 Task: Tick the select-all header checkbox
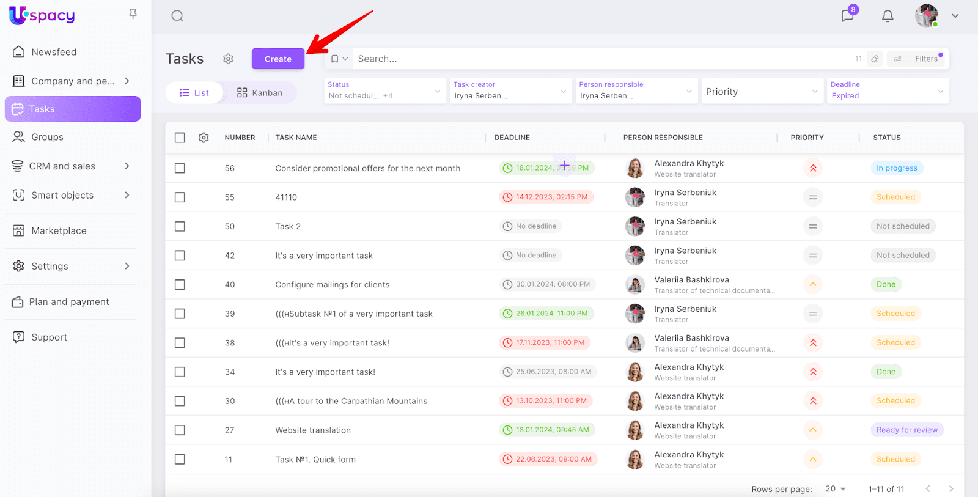(180, 138)
